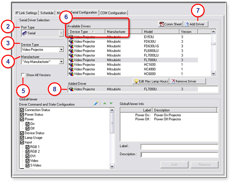Screen dimensions: 231x182
Task: Uncheck the Lamp Usage checkbox
Action: pyautogui.click(x=22, y=138)
